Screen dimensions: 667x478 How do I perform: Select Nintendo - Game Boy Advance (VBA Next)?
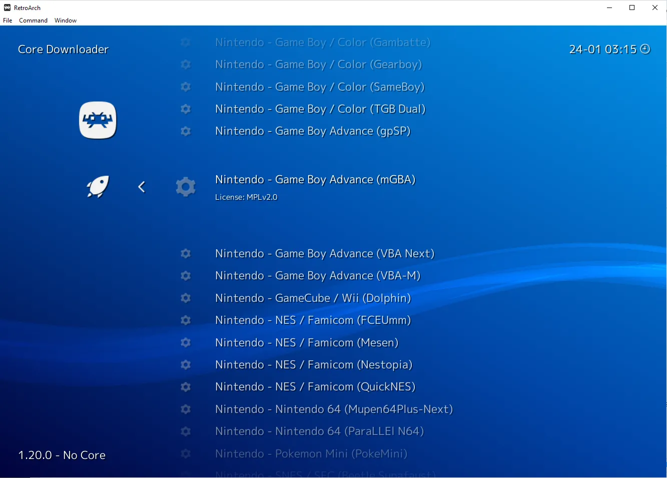tap(325, 254)
